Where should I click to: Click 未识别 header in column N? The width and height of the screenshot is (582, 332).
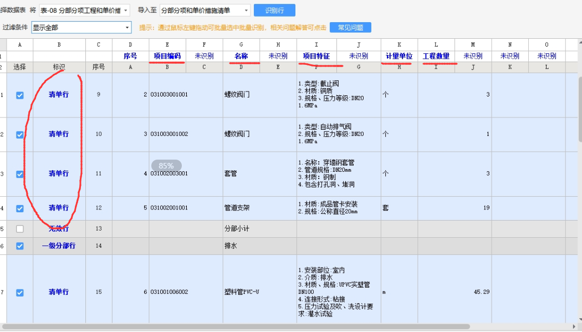point(509,56)
